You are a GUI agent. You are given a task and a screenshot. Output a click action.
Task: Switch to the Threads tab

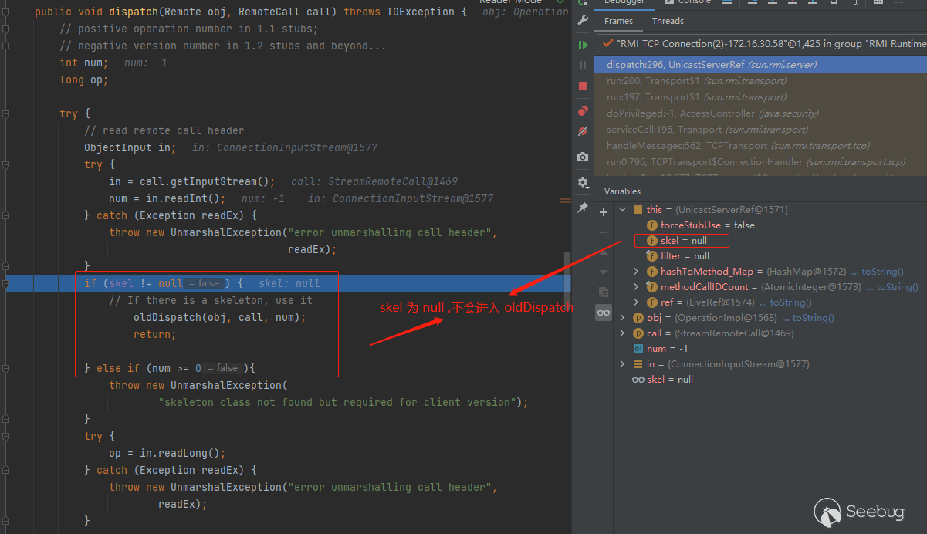pos(668,21)
